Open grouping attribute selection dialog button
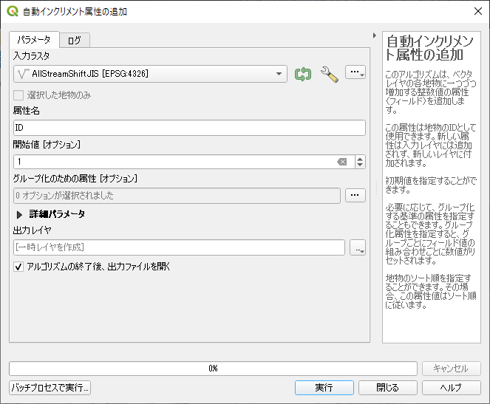The image size is (490, 404). [355, 196]
